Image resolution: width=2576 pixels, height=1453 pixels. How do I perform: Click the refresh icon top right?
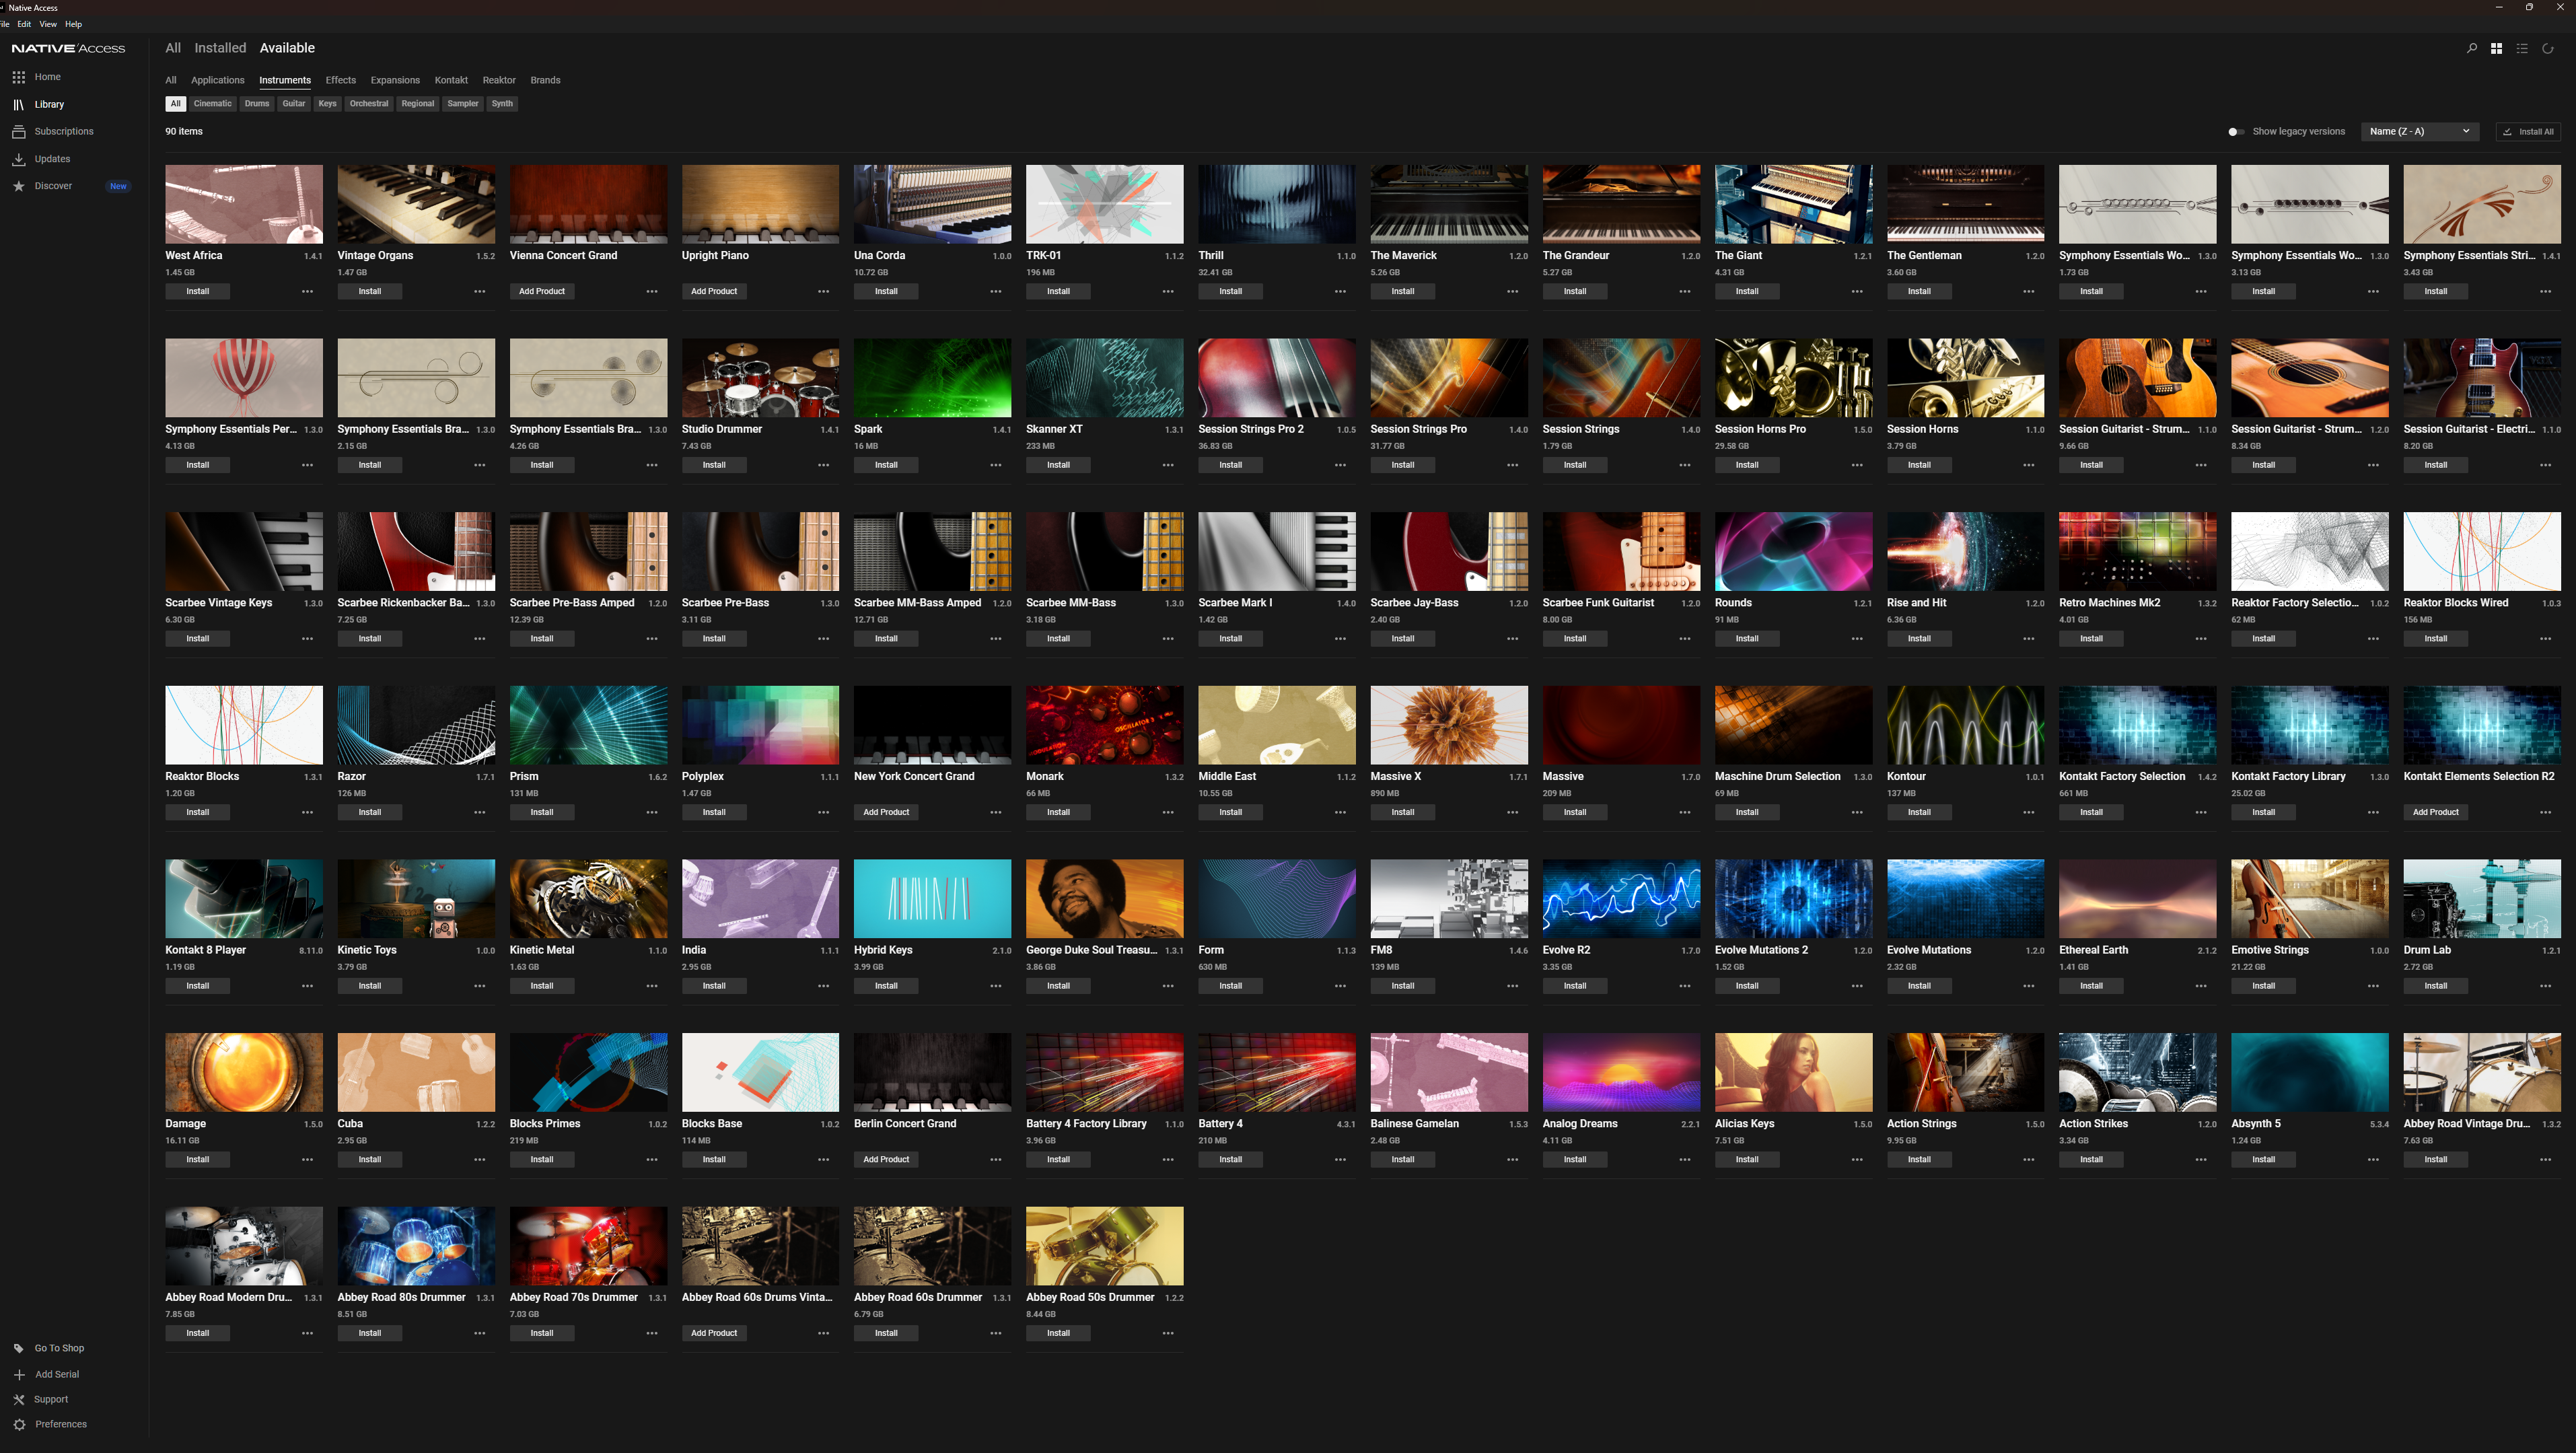pyautogui.click(x=2548, y=48)
